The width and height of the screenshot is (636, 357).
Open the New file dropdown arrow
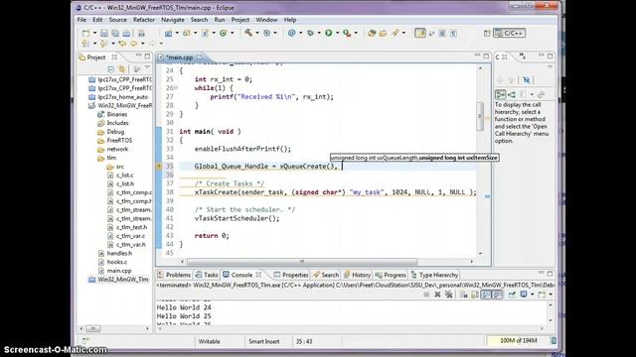click(94, 33)
